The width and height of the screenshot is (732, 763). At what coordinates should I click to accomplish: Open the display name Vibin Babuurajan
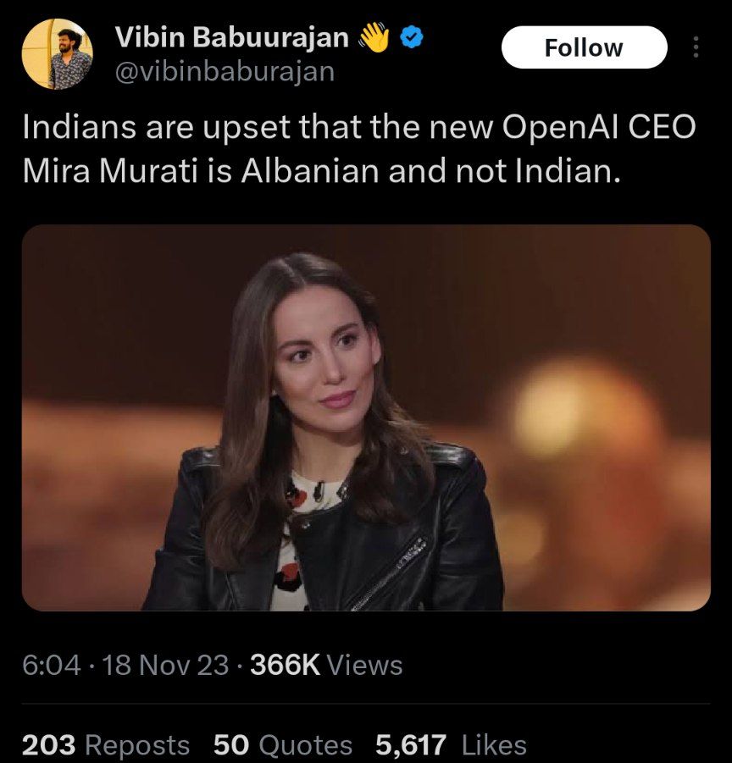point(231,37)
